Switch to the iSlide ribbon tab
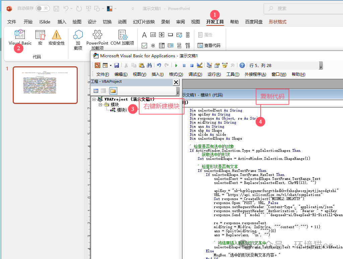 (45, 22)
